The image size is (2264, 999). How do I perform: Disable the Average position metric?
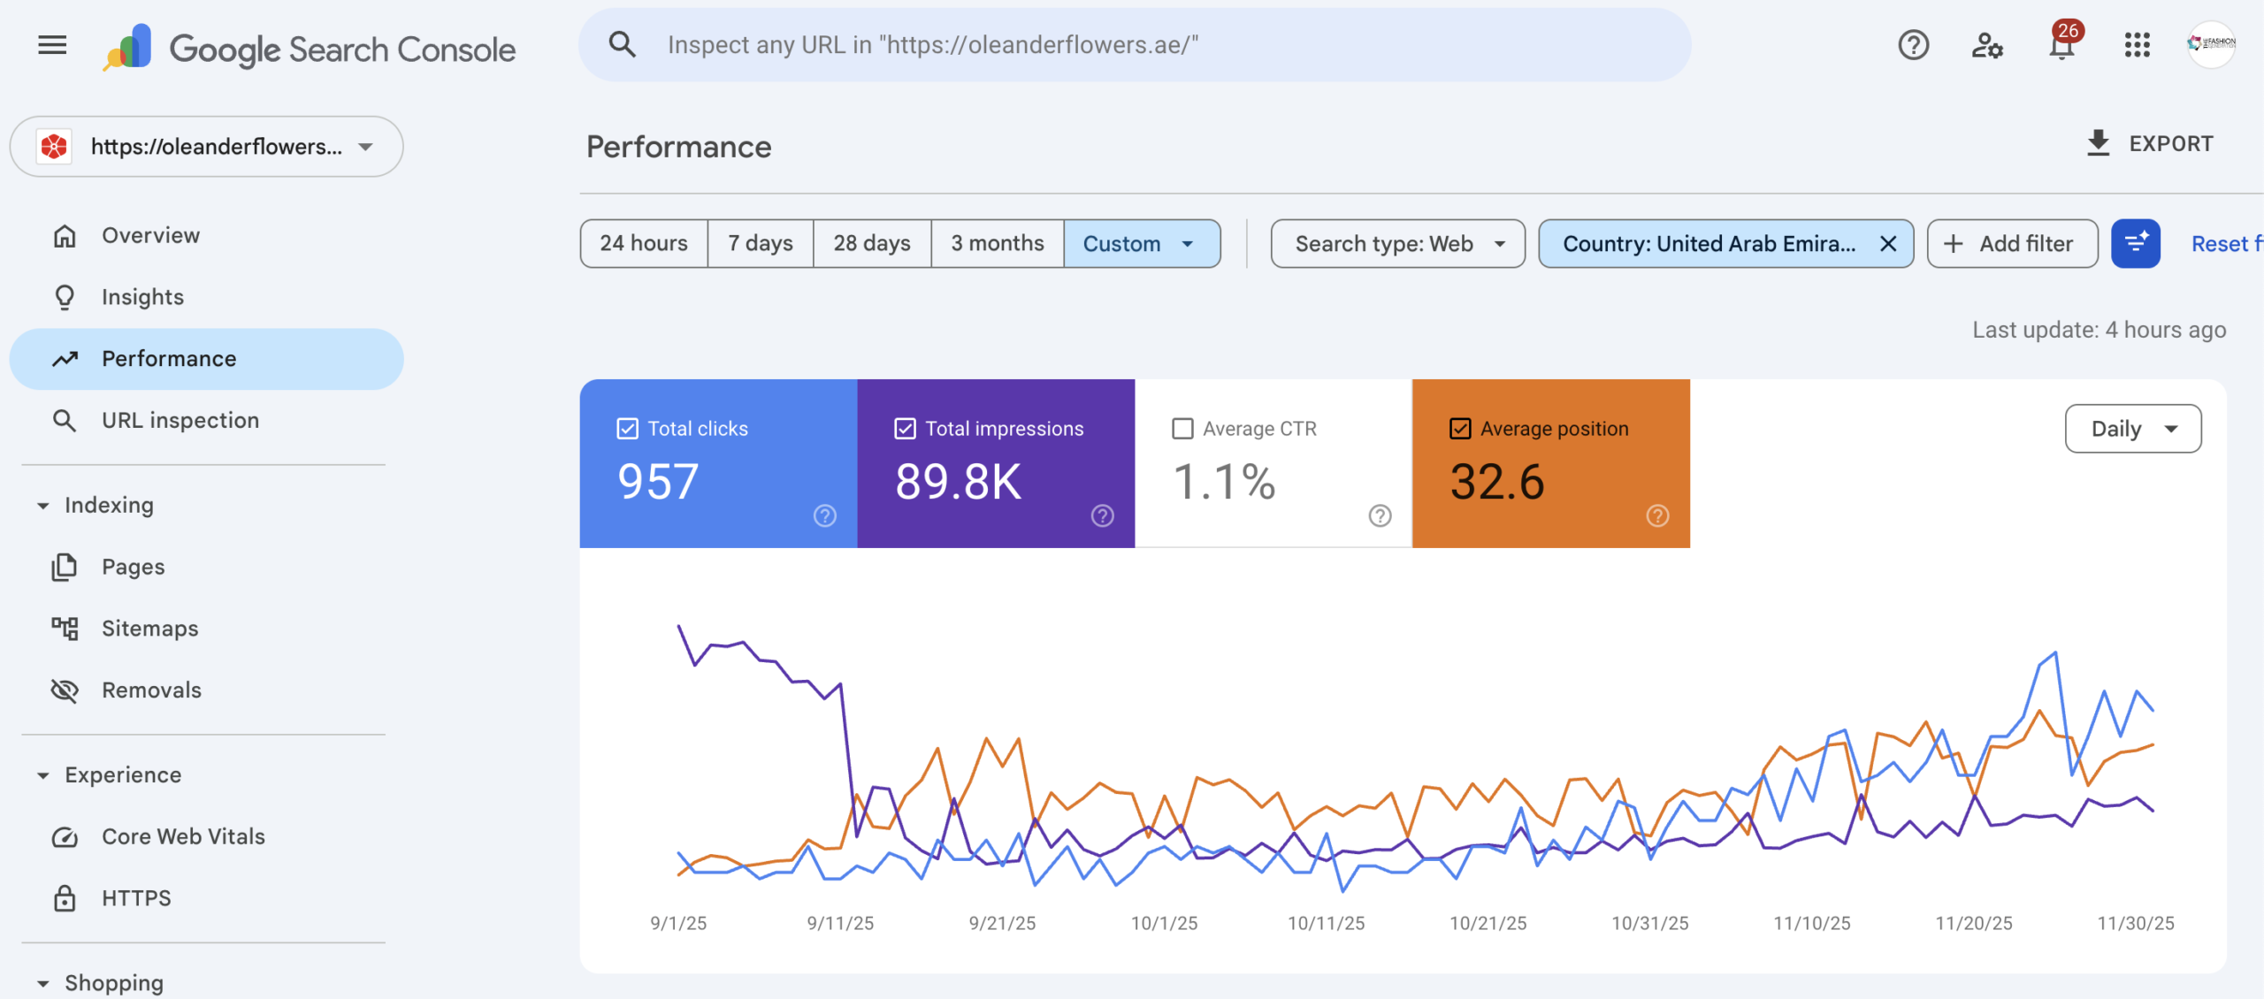coord(1460,428)
